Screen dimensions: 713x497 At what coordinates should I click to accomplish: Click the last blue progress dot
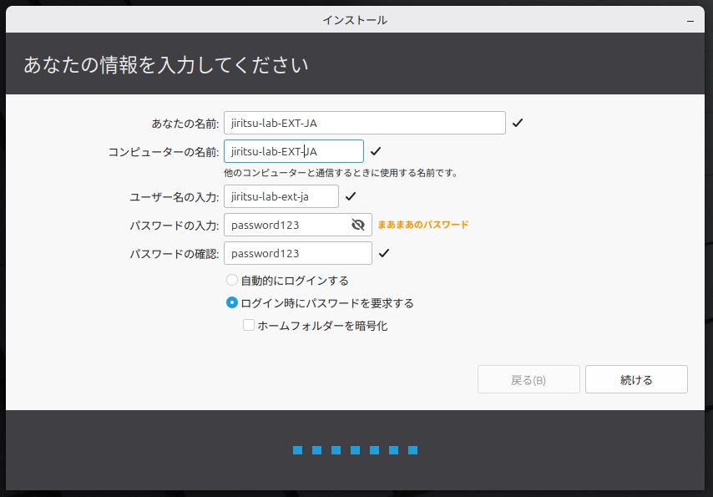pyautogui.click(x=412, y=449)
